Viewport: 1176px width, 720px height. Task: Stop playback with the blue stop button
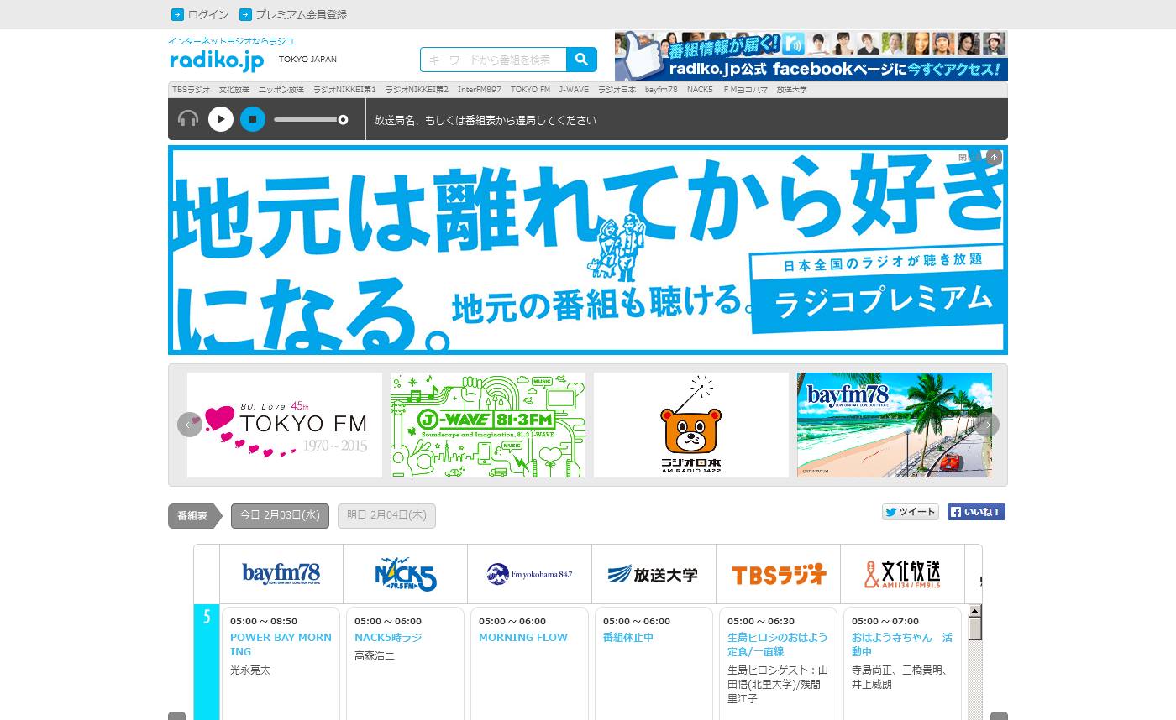pos(253,119)
